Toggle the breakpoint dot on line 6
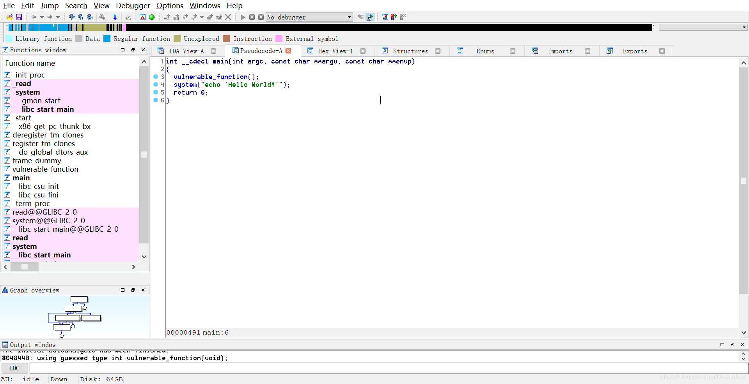749x384 pixels. tap(156, 100)
